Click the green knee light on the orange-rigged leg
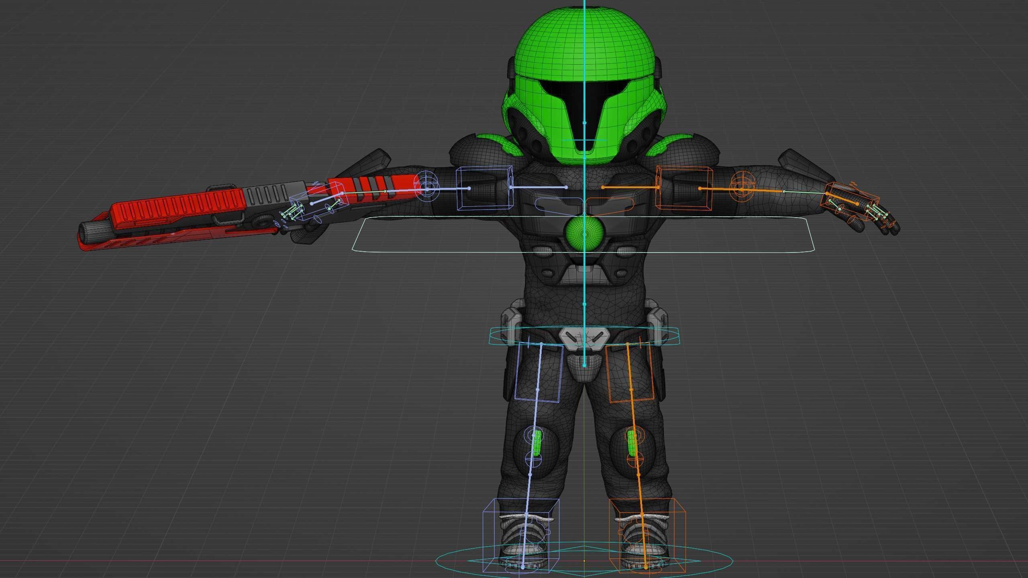1028x578 pixels. pyautogui.click(x=632, y=444)
